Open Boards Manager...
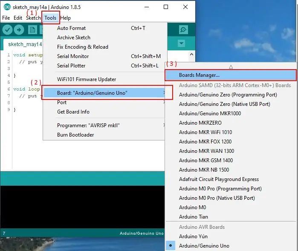The height and width of the screenshot is (251, 298). point(231,75)
